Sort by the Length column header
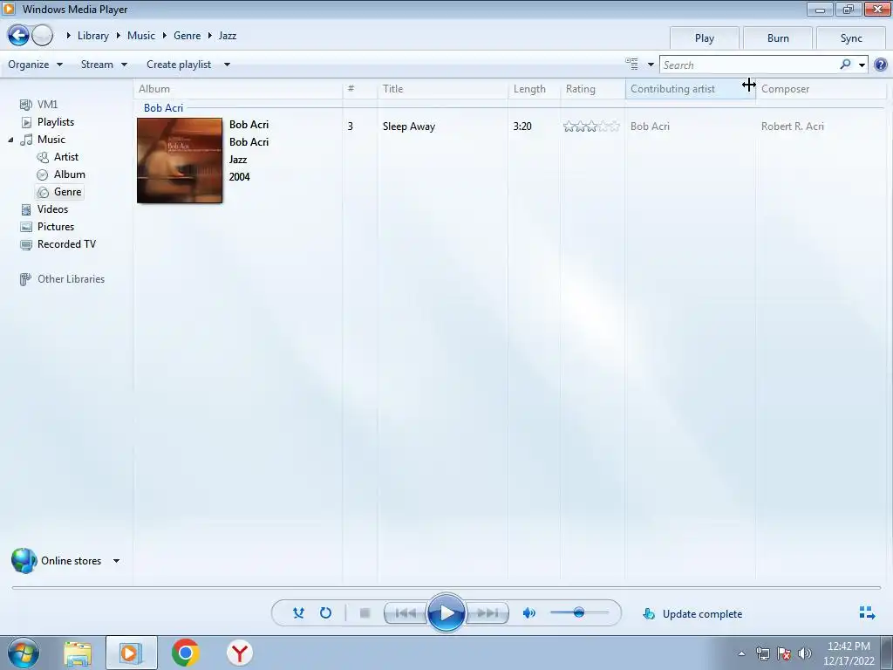Viewport: 893px width, 670px height. (x=535, y=89)
